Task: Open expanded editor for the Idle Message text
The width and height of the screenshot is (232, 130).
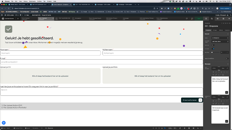Action: click(x=227, y=68)
